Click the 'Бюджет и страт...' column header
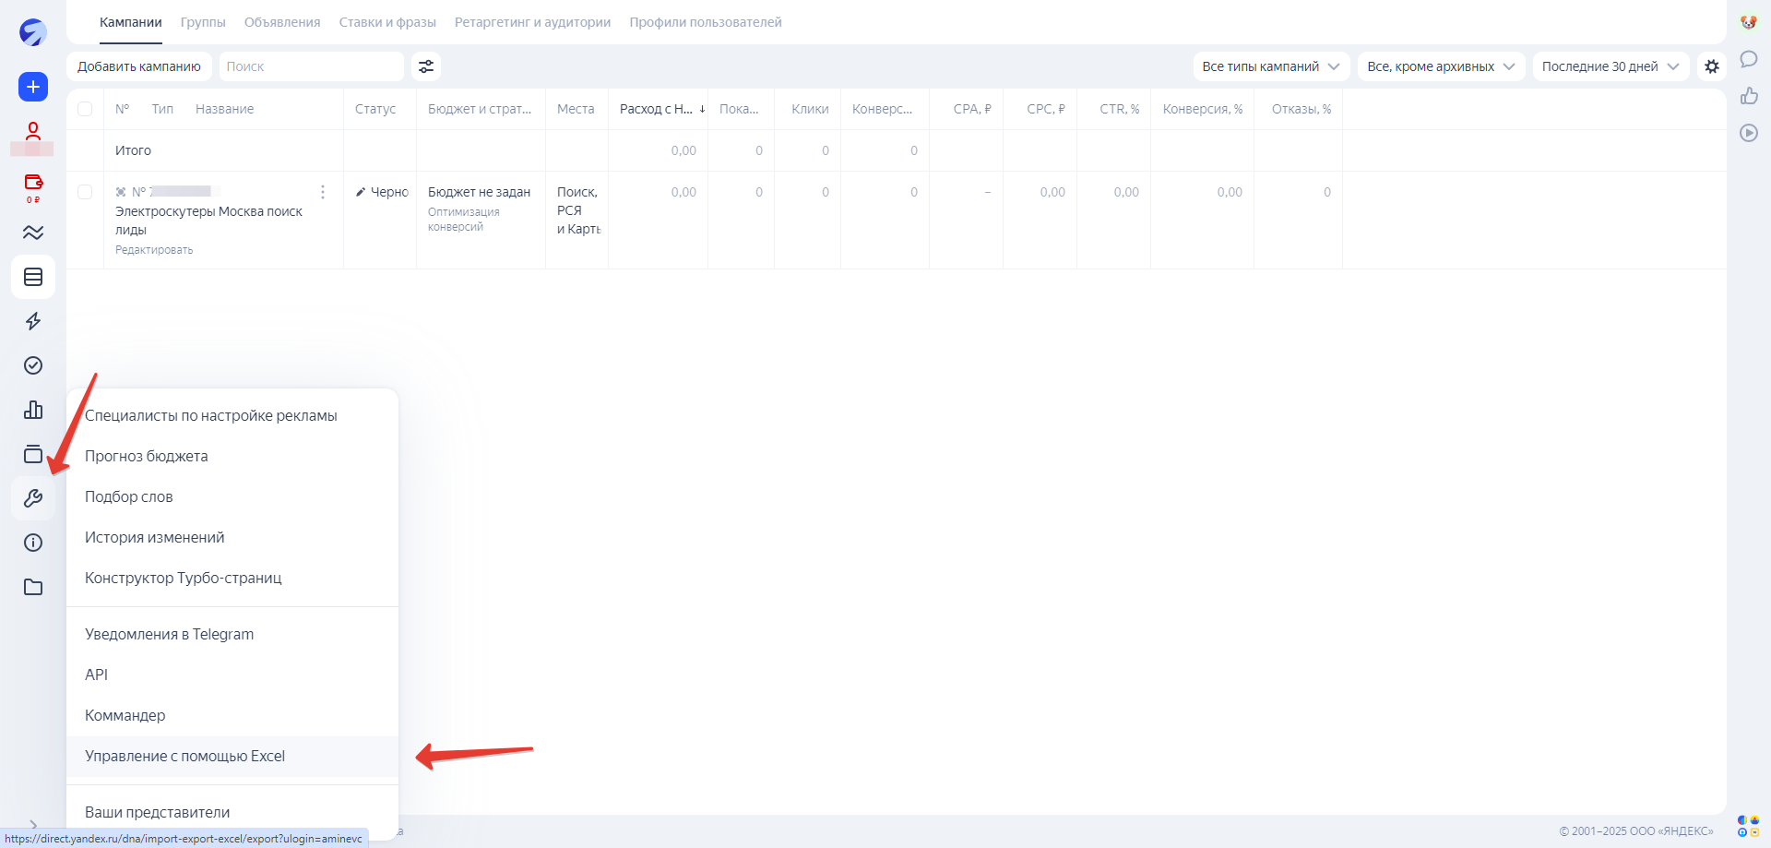Image resolution: width=1771 pixels, height=848 pixels. [480, 109]
